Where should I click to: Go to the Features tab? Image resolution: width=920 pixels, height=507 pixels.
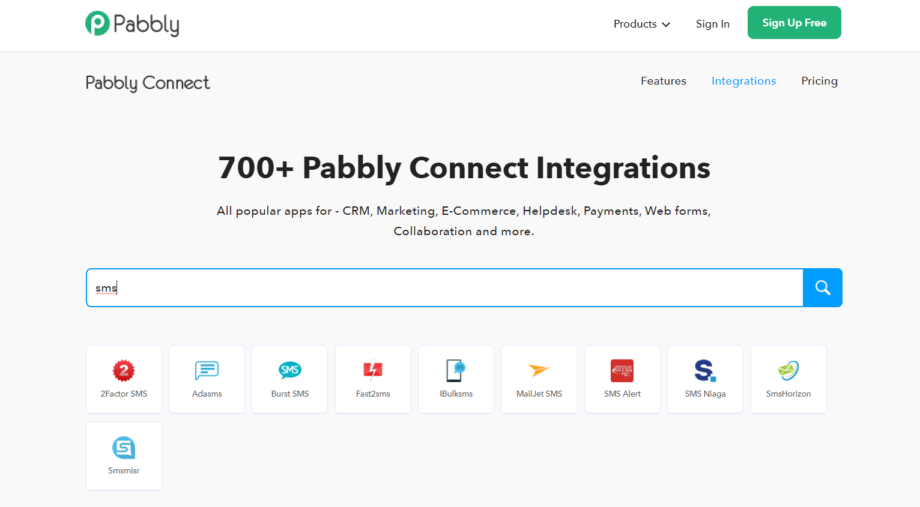pyautogui.click(x=664, y=81)
